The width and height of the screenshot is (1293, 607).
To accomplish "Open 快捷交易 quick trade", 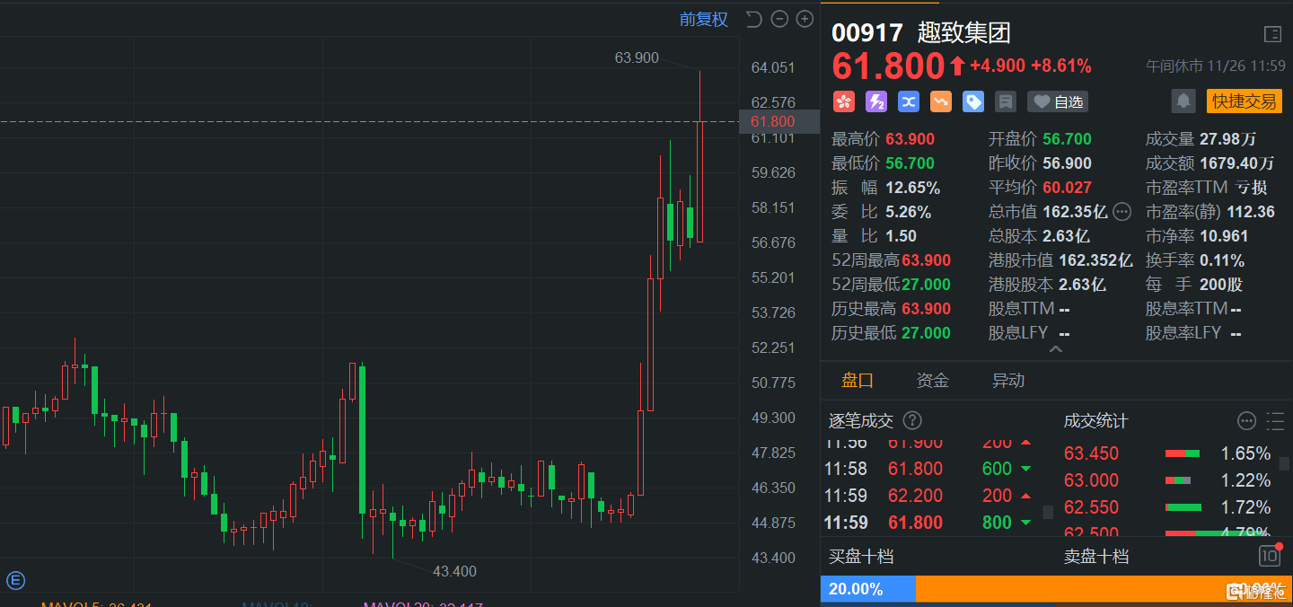I will click(x=1245, y=101).
